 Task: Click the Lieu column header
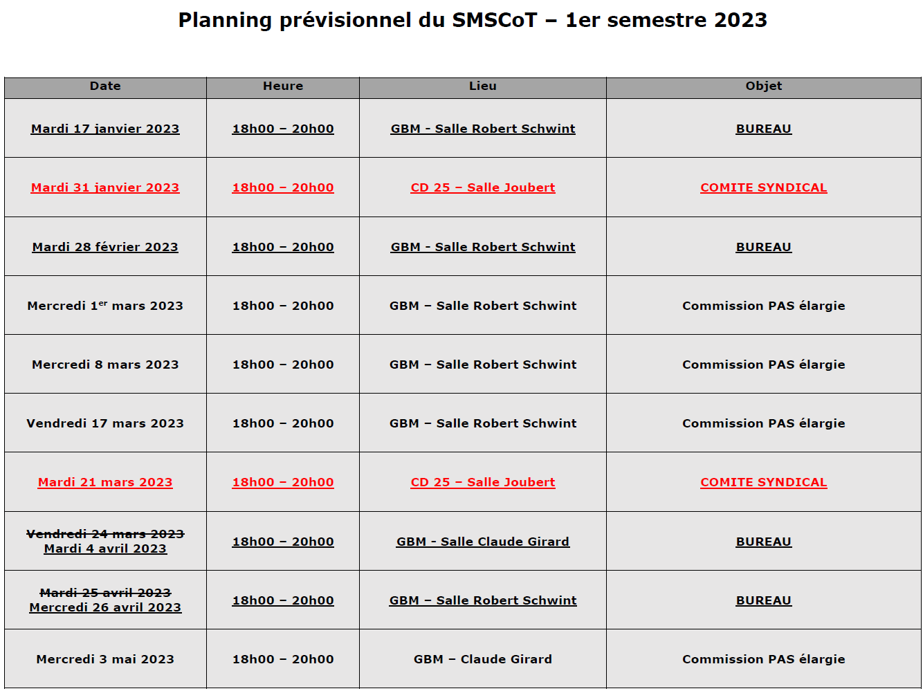[x=483, y=86]
